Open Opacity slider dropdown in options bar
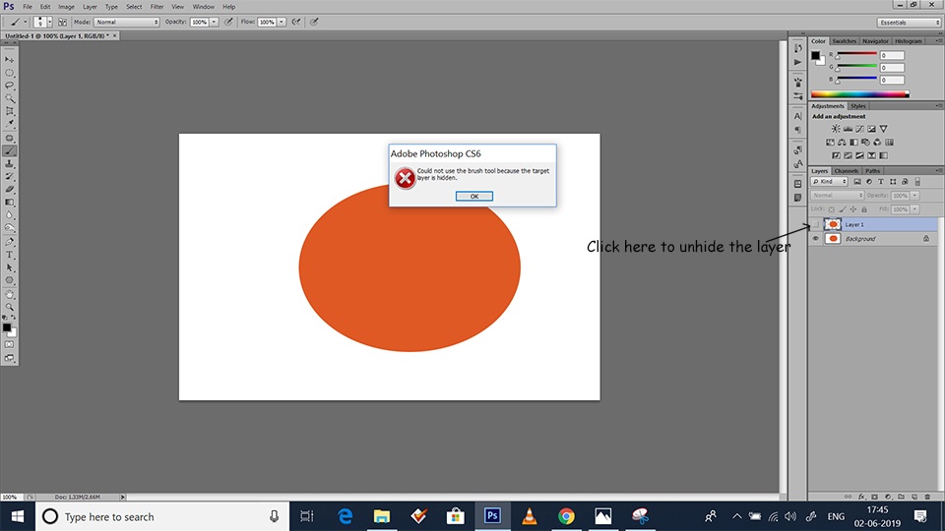Screen dimensions: 945x531 click(214, 22)
